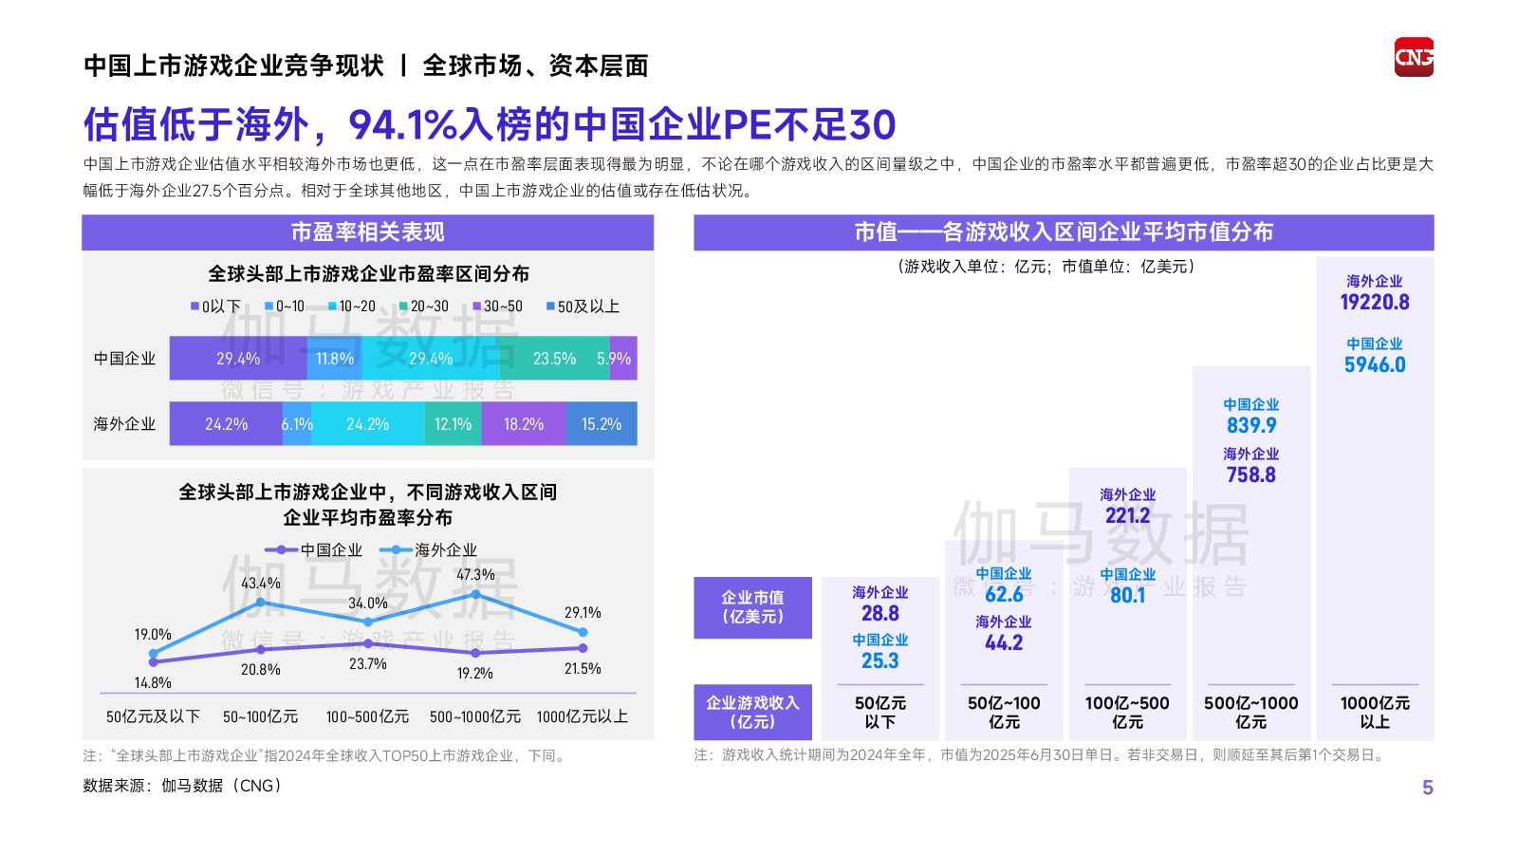Click the value 80.1
Image resolution: width=1518 pixels, height=854 pixels.
tap(1128, 596)
